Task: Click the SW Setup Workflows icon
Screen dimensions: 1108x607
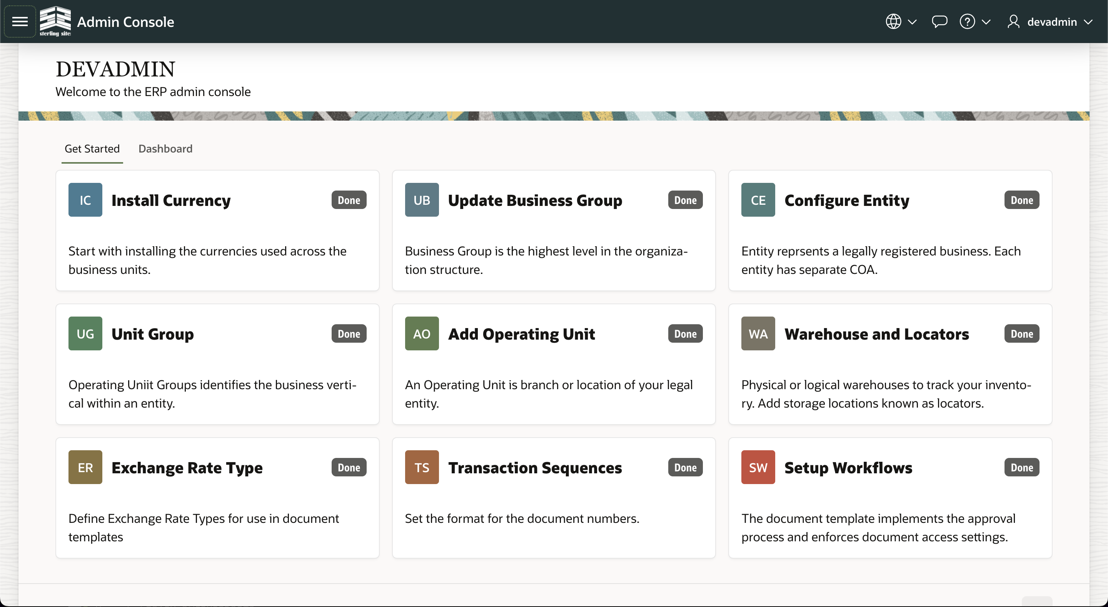Action: click(758, 467)
